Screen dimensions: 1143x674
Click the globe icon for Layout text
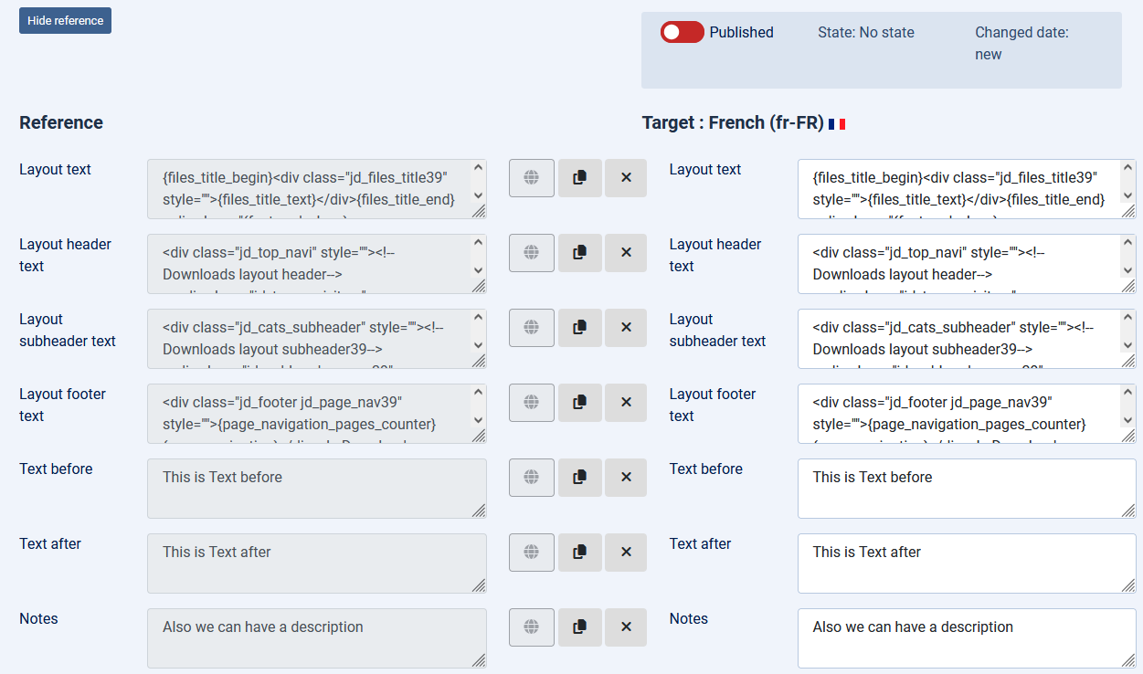(x=531, y=177)
